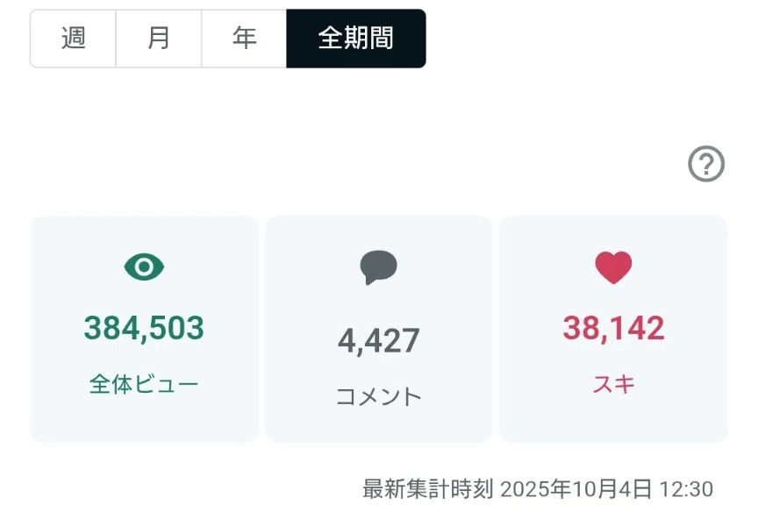
Task: Click the 12:30 time text
Action: (x=686, y=489)
